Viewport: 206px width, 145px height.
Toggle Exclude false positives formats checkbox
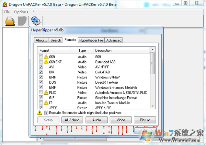click(x=46, y=112)
